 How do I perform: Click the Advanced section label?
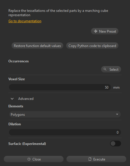pyautogui.click(x=26, y=99)
